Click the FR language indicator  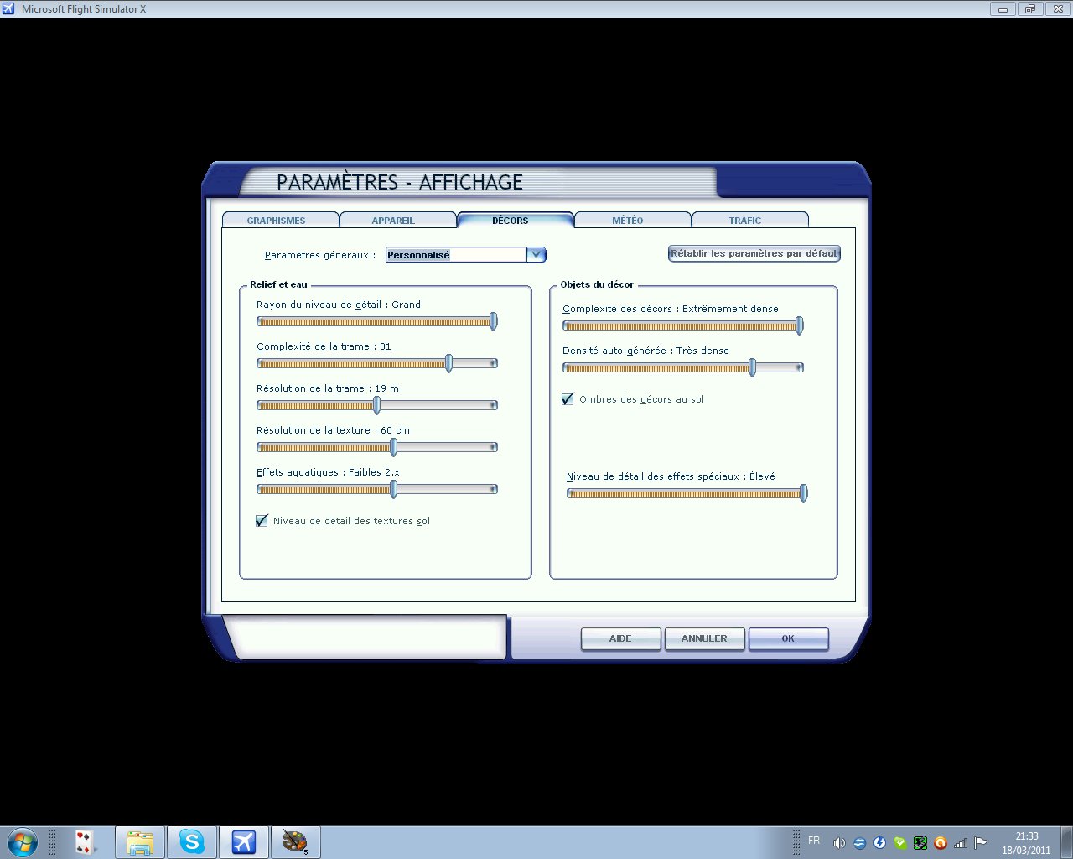814,841
